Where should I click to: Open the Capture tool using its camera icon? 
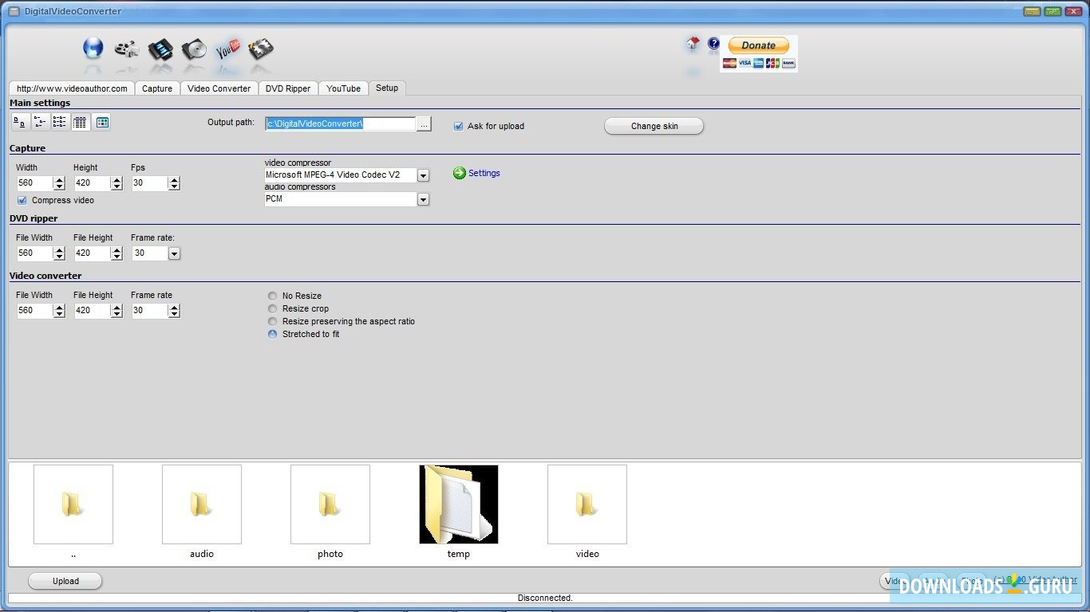pyautogui.click(x=126, y=49)
